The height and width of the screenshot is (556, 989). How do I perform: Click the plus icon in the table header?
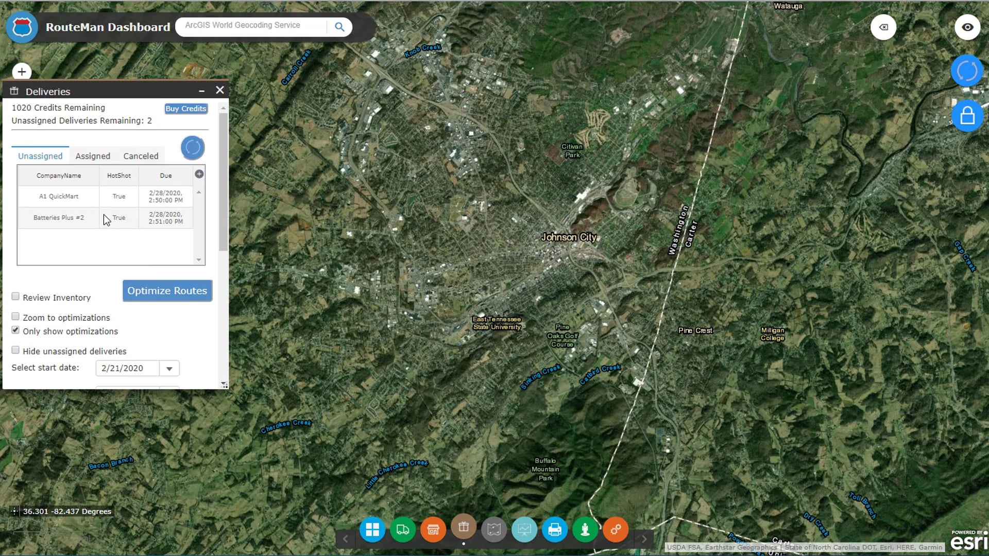click(x=199, y=174)
